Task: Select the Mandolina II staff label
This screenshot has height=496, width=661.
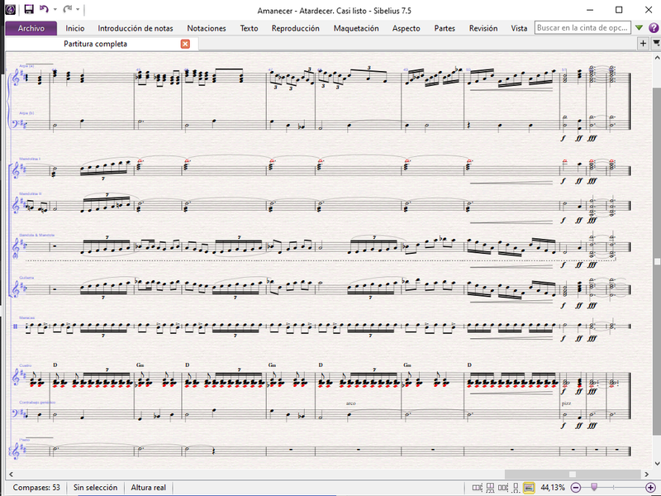Action: tap(31, 193)
